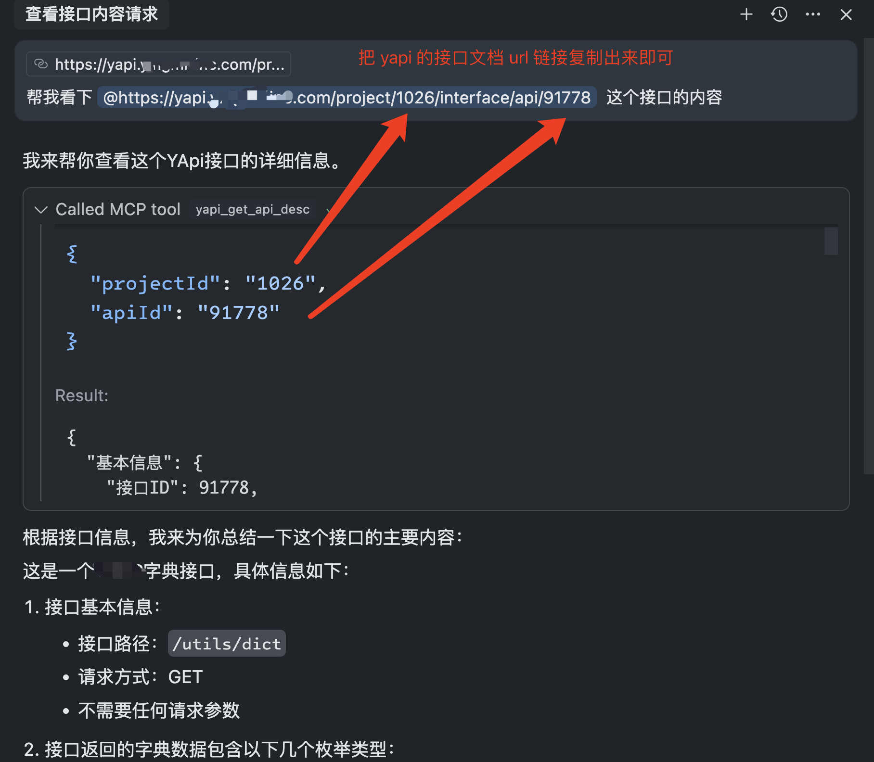Switch to the 查看接口内容请求 tab
The image size is (874, 762).
coord(91,14)
